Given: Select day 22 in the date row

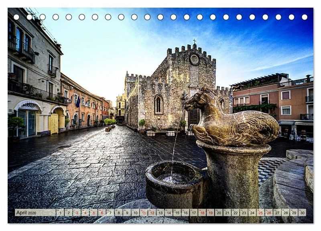Looking at the screenshot, I should pos(236,213).
